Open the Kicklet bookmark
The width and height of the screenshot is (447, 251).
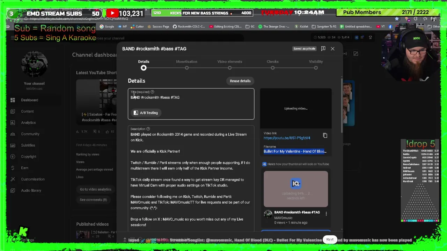[301, 26]
